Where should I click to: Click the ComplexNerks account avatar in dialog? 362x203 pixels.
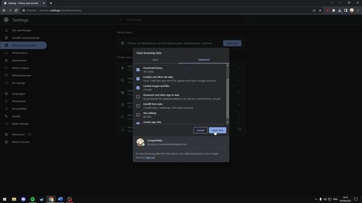(140, 143)
